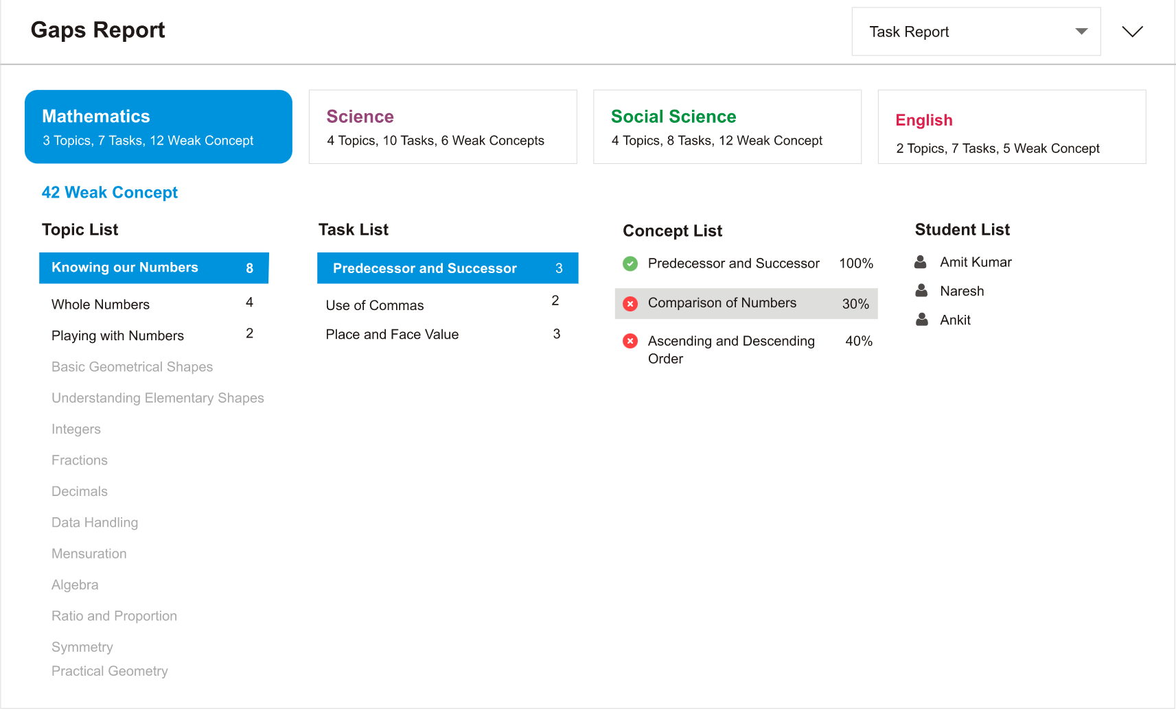Click the red error icon beside Ascending and Descending Order
Screen dimensions: 1176x710
pyautogui.click(x=630, y=341)
